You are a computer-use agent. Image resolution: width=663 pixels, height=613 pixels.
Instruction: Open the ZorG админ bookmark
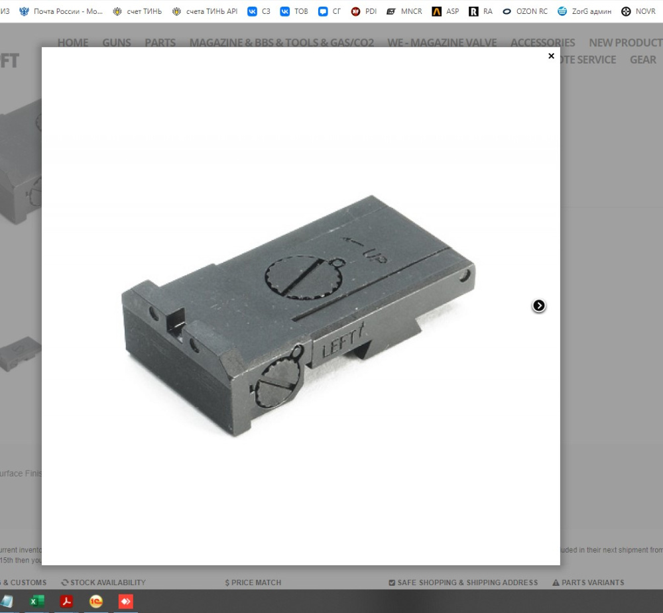584,11
